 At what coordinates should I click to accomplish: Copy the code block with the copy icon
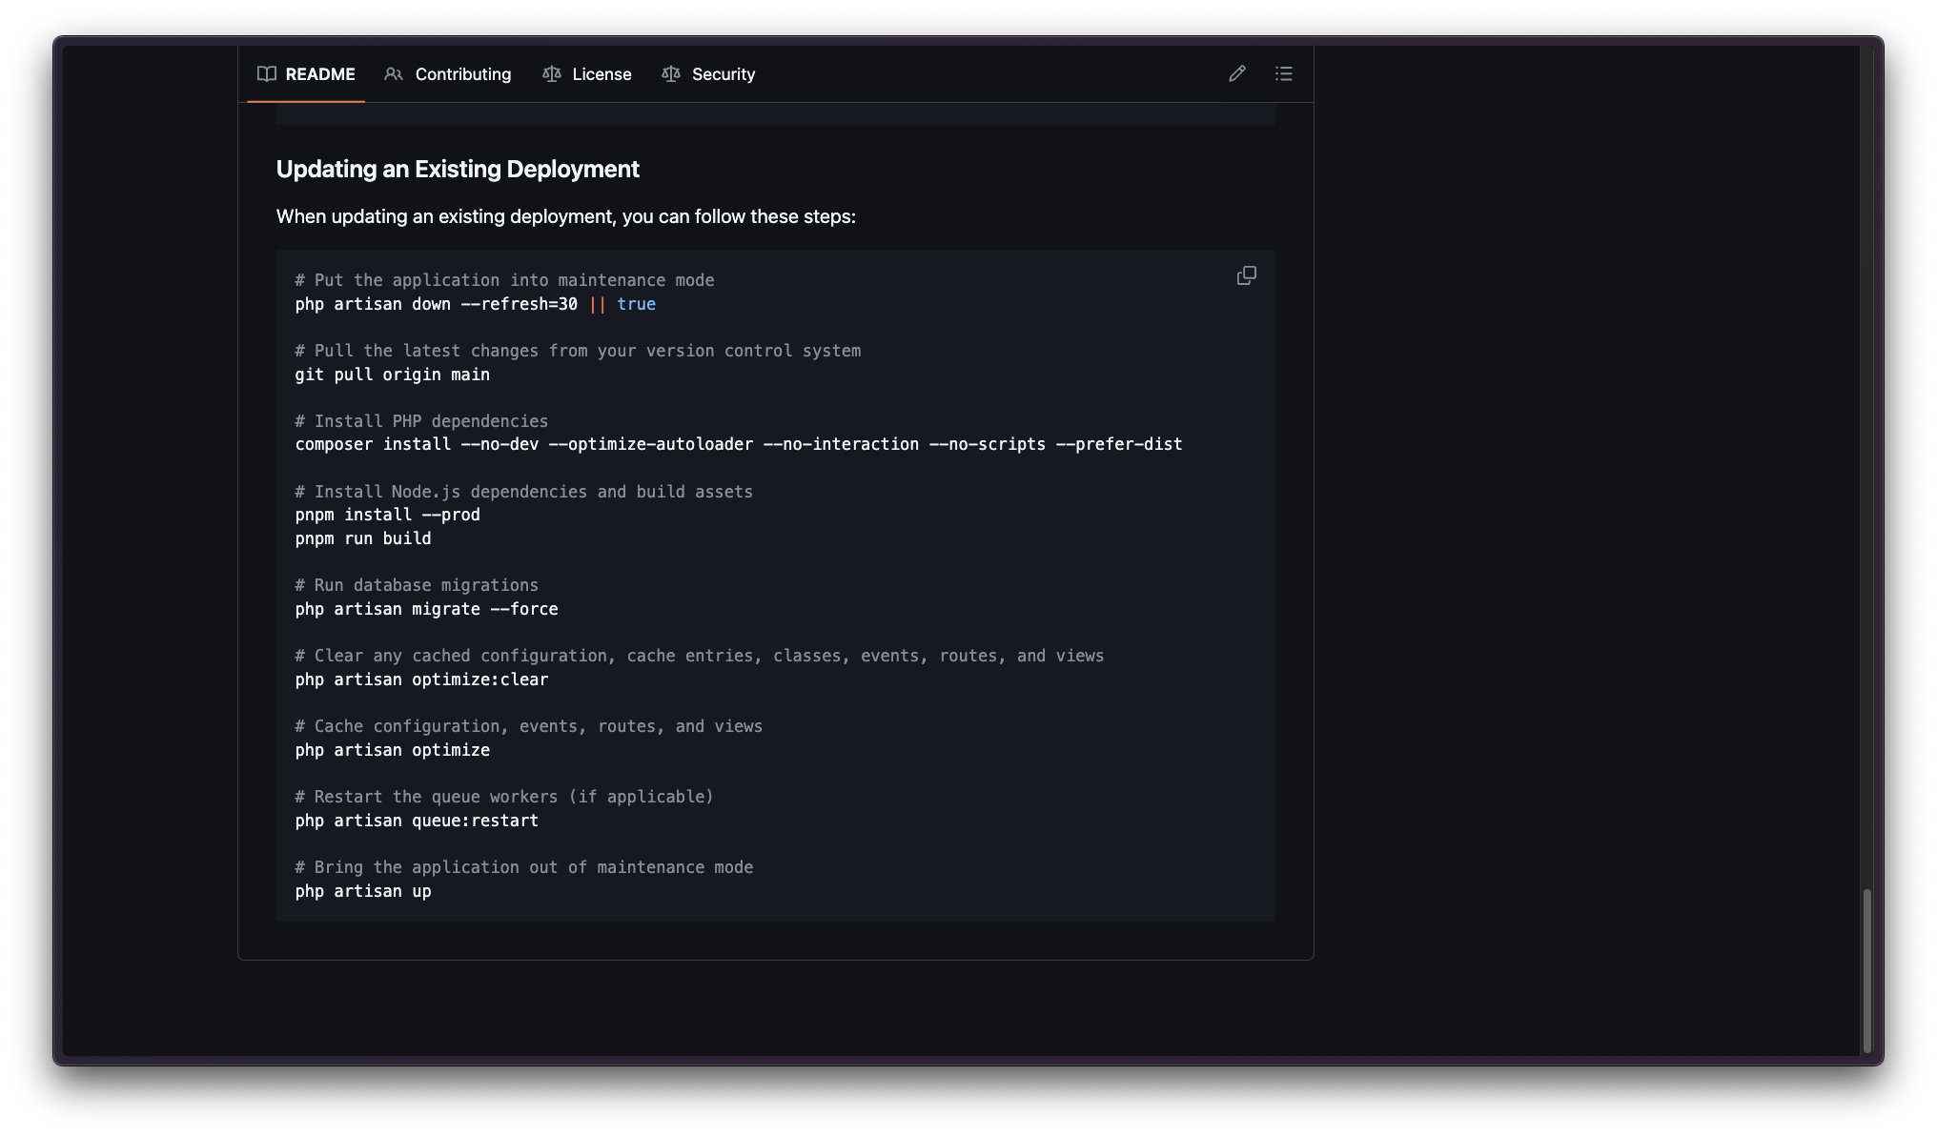1247,275
